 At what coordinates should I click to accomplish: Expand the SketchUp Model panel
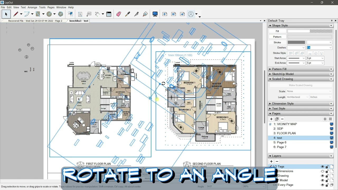270,74
